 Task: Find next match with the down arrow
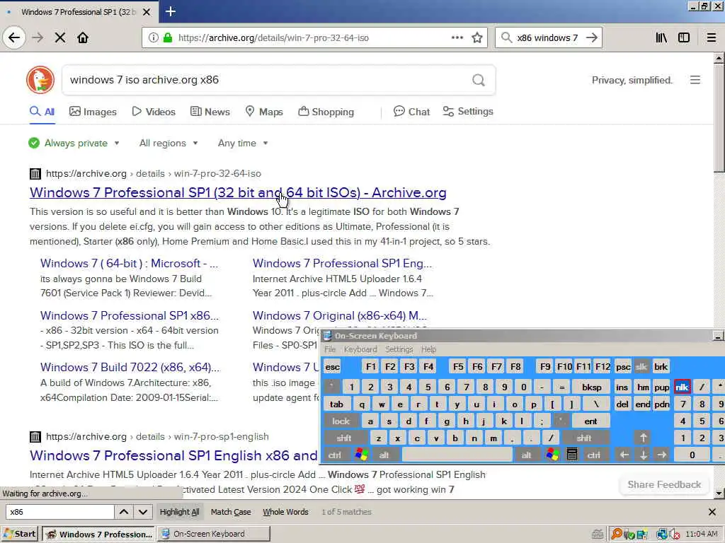click(143, 512)
